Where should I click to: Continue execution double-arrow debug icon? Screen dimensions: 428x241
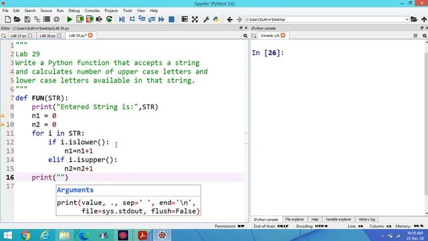tap(161, 19)
